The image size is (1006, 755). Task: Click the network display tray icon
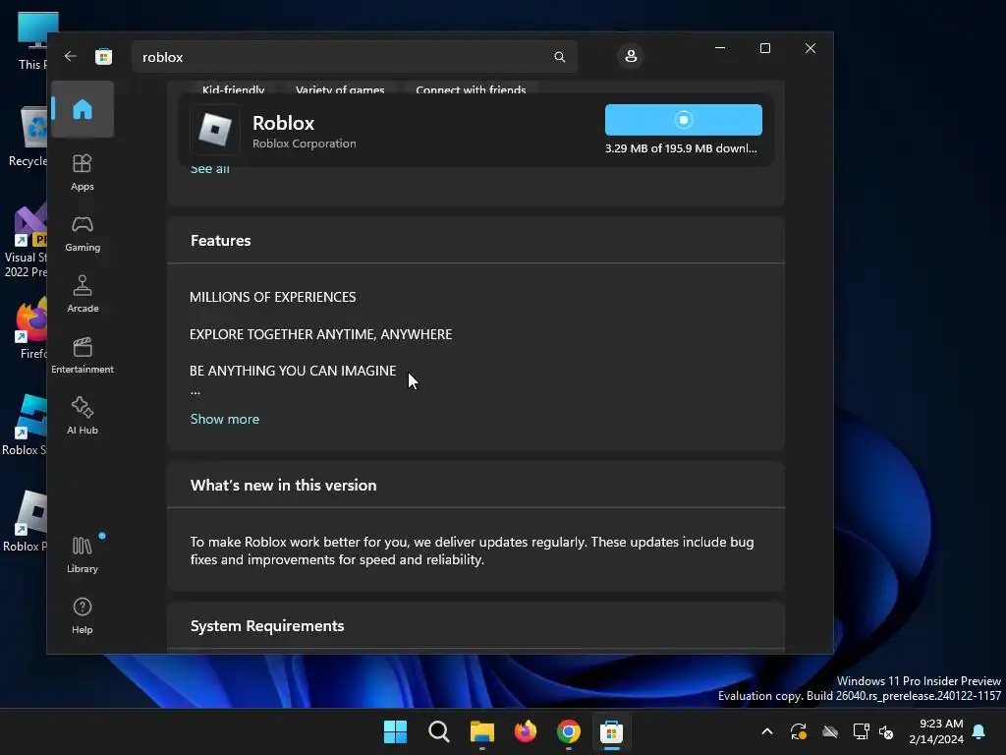(x=861, y=731)
